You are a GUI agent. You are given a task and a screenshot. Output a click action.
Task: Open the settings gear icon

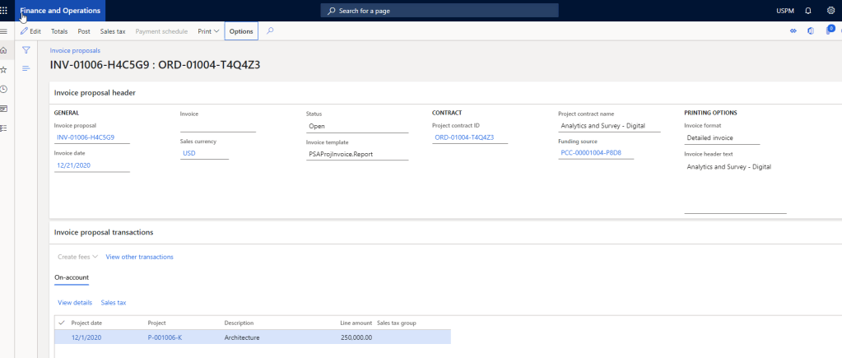point(830,11)
